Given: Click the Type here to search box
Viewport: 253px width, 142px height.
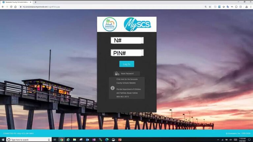Looking at the screenshot, I should (29, 140).
